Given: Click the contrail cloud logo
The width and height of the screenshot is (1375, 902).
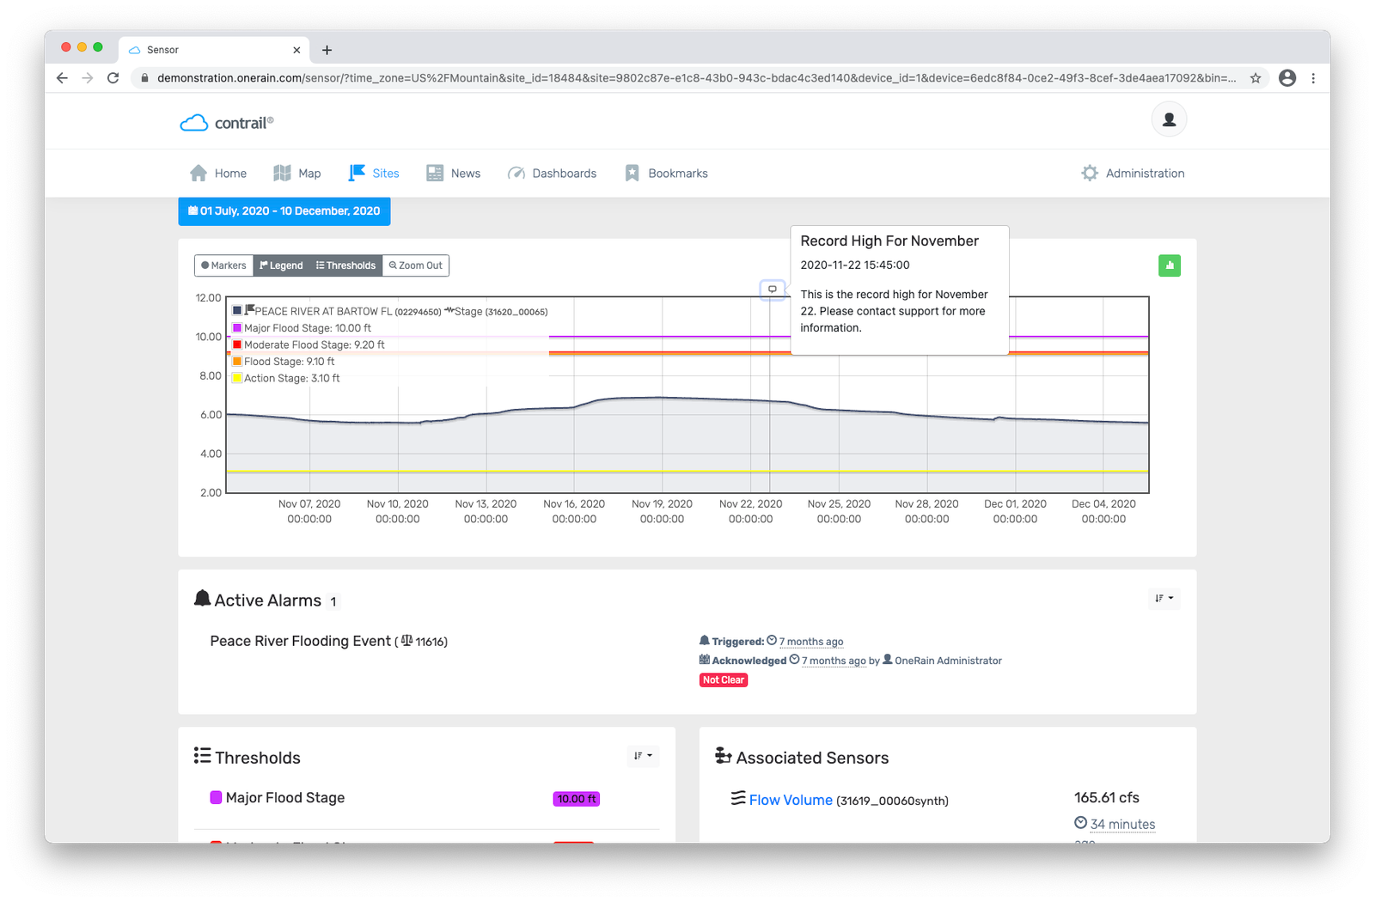Looking at the screenshot, I should (194, 123).
